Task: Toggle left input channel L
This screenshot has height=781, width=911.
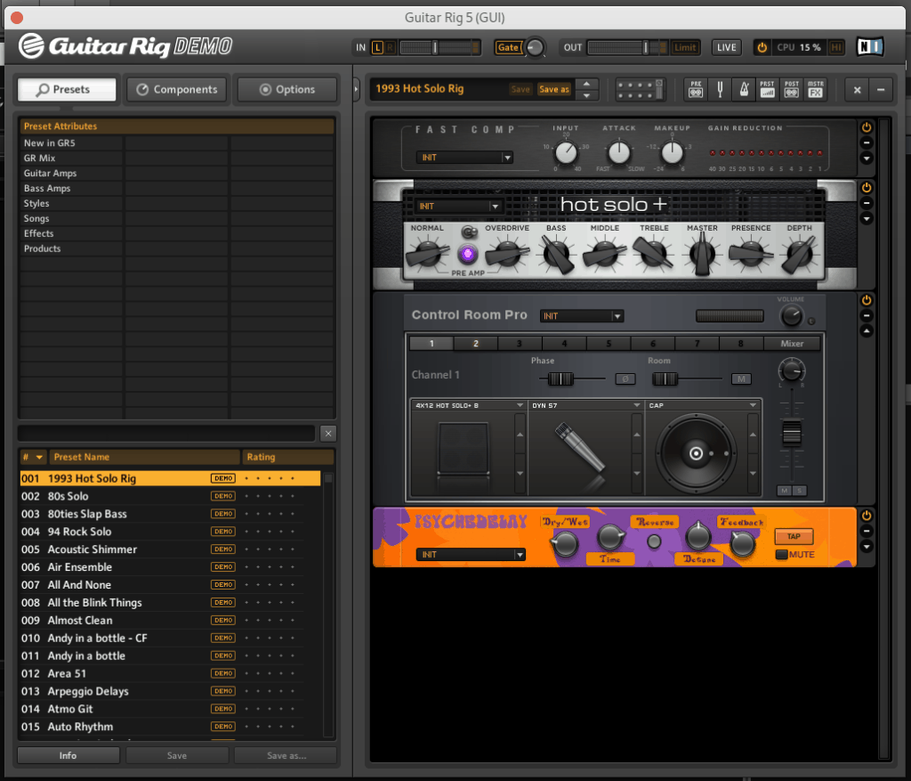Action: tap(377, 47)
